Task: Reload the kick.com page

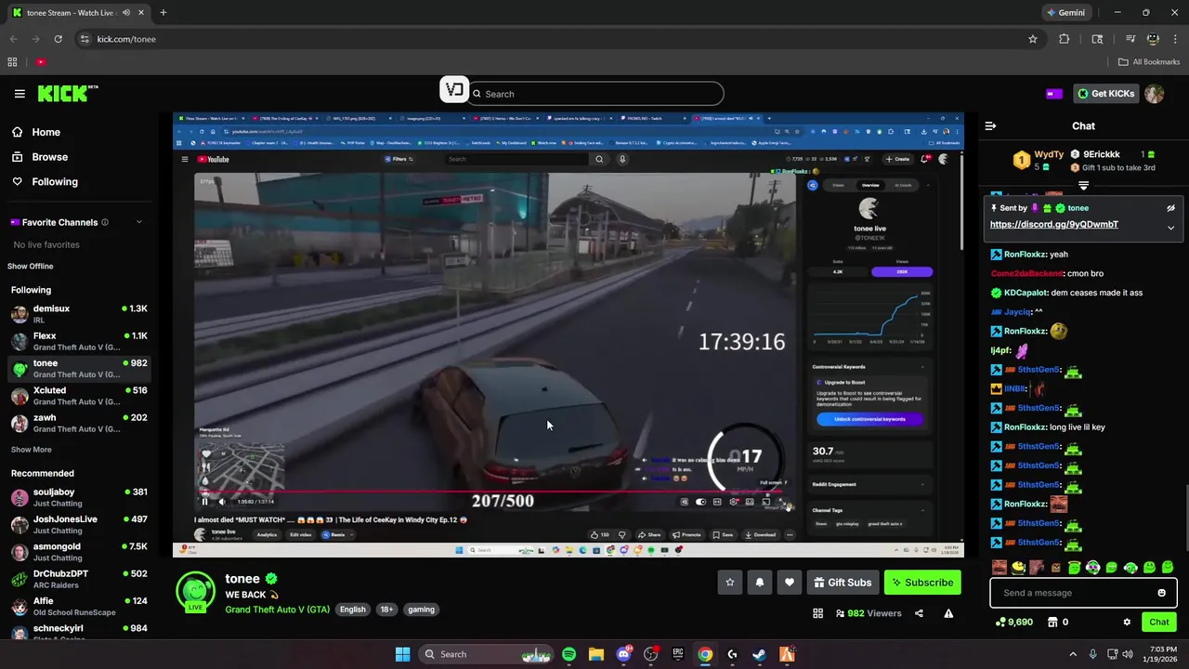Action: coord(59,39)
